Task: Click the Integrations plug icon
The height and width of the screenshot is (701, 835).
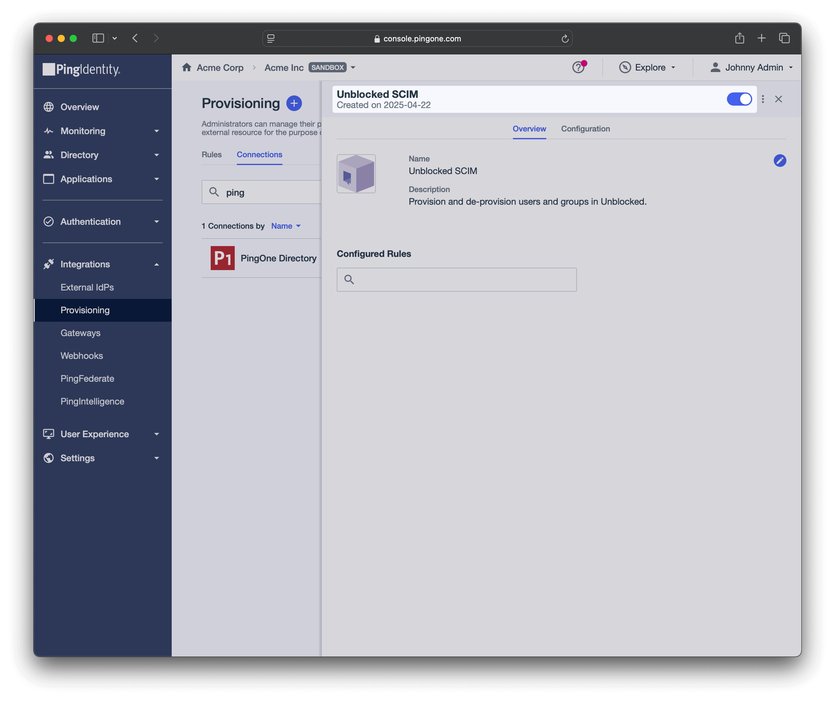Action: [49, 264]
